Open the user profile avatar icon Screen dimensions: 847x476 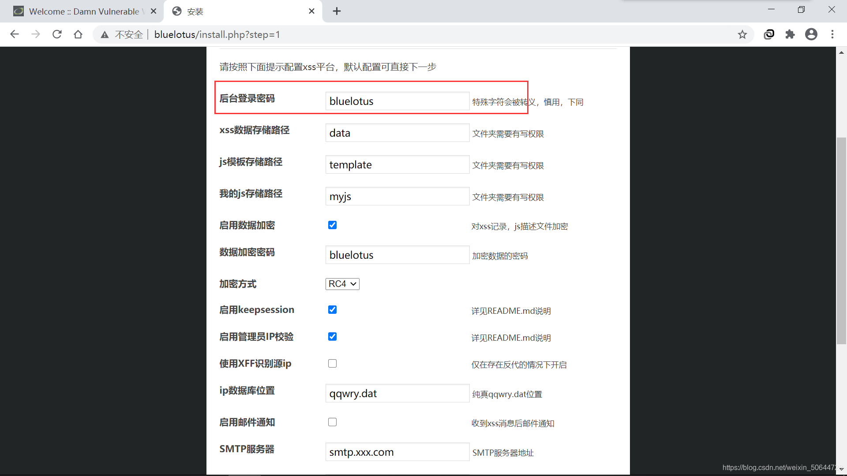pyautogui.click(x=811, y=34)
